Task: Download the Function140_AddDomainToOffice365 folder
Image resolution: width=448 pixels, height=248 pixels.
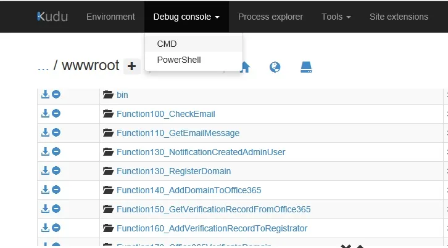Action: [45, 190]
